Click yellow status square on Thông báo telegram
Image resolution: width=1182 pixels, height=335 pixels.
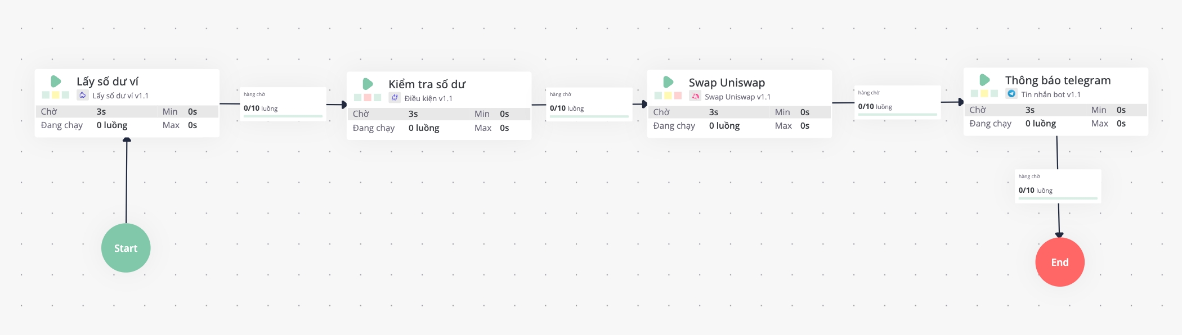(x=984, y=93)
